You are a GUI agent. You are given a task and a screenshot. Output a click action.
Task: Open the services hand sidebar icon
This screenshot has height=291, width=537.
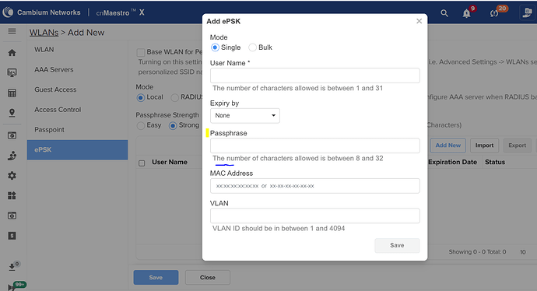tap(12, 156)
